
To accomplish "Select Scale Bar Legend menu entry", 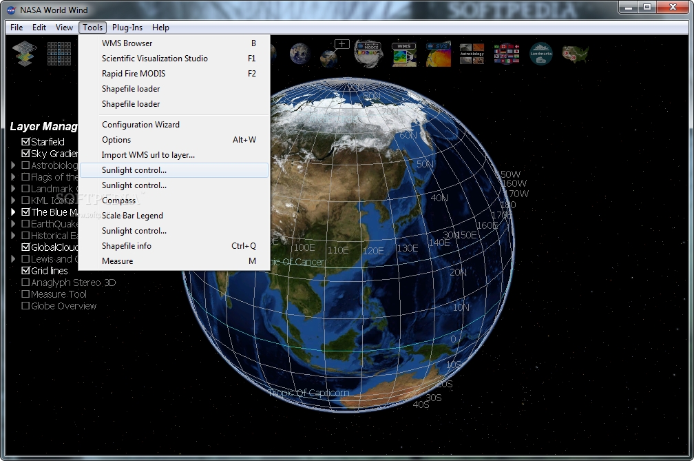I will click(x=174, y=216).
